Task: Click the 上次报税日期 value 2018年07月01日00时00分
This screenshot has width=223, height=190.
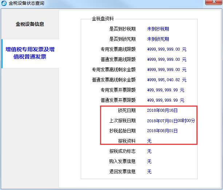Action: pyautogui.click(x=171, y=121)
